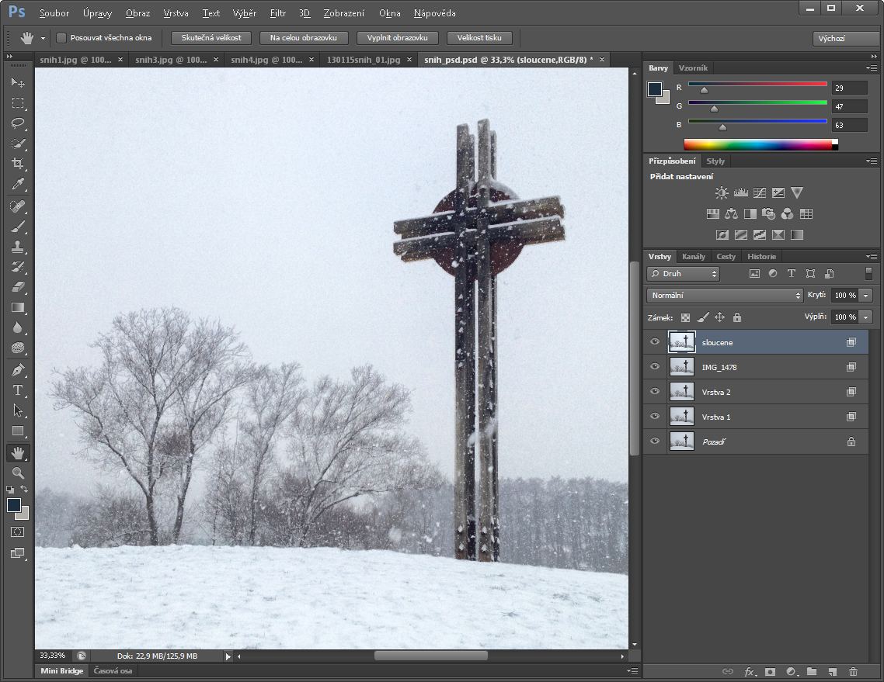Open the Normální blend mode dropdown
884x682 pixels.
(724, 296)
